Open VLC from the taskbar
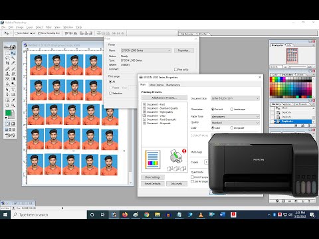 coord(201,214)
